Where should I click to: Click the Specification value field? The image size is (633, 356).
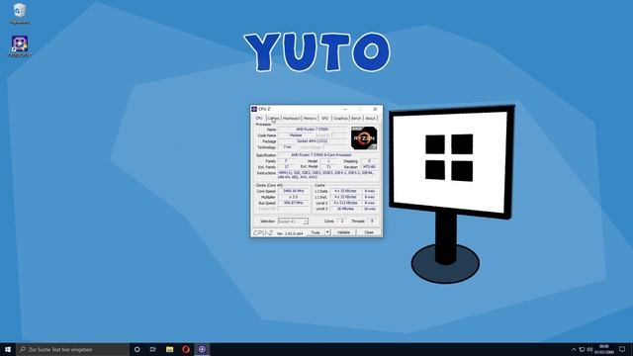327,155
